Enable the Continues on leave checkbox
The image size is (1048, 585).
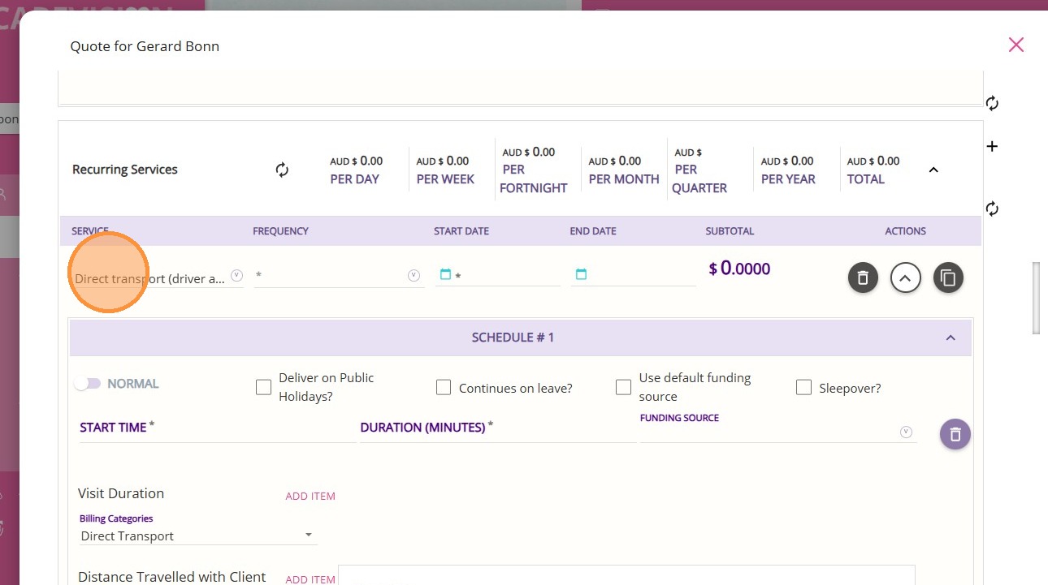444,388
